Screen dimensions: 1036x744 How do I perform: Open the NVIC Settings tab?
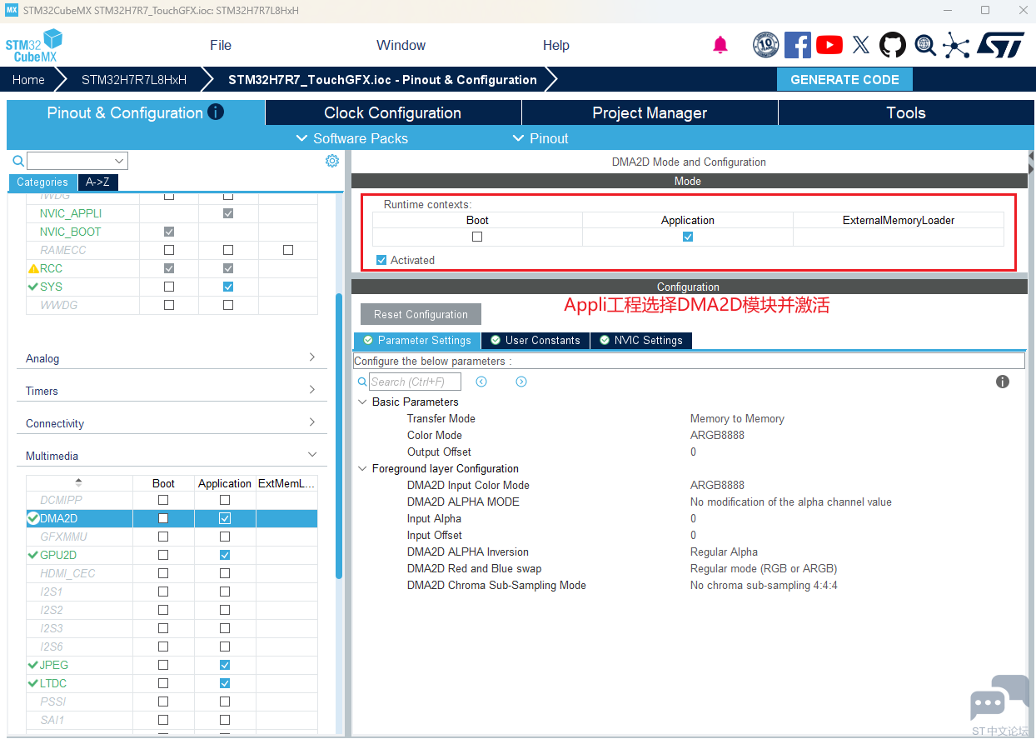pyautogui.click(x=640, y=340)
